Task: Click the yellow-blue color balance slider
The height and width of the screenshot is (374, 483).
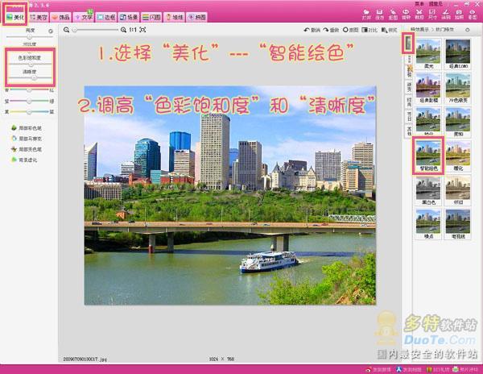Action: [29, 111]
